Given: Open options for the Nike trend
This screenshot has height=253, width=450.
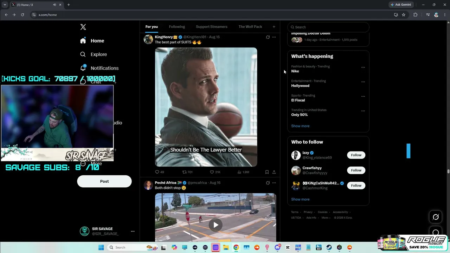Looking at the screenshot, I should pyautogui.click(x=363, y=67).
